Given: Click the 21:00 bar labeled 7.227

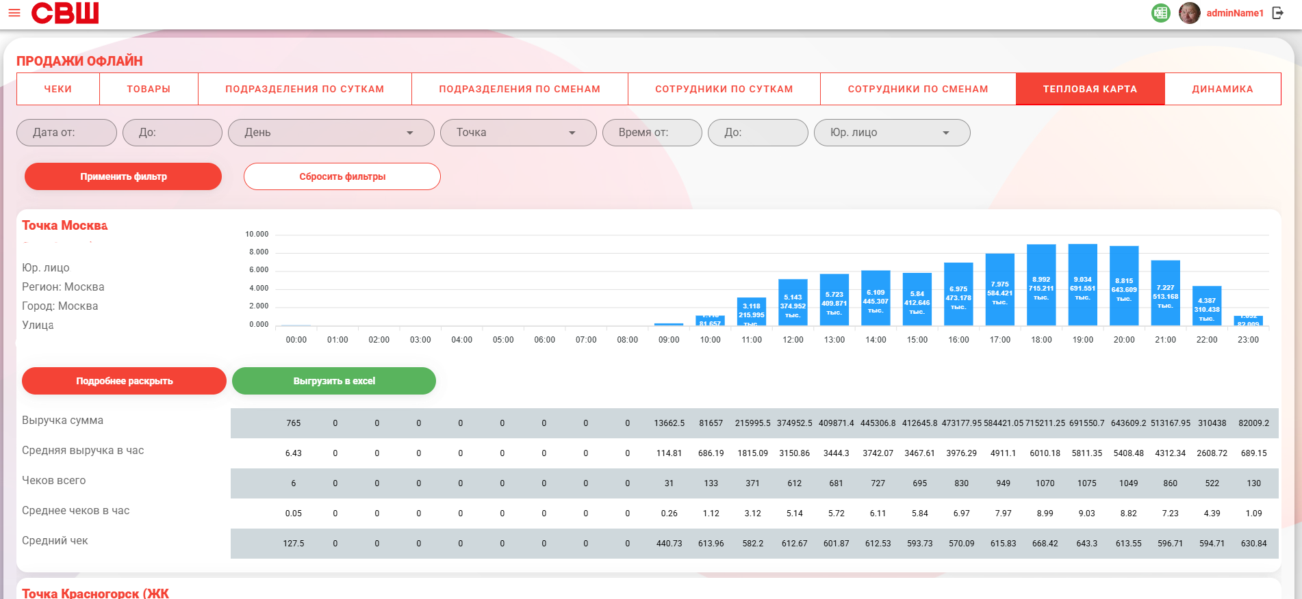Looking at the screenshot, I should (x=1165, y=293).
